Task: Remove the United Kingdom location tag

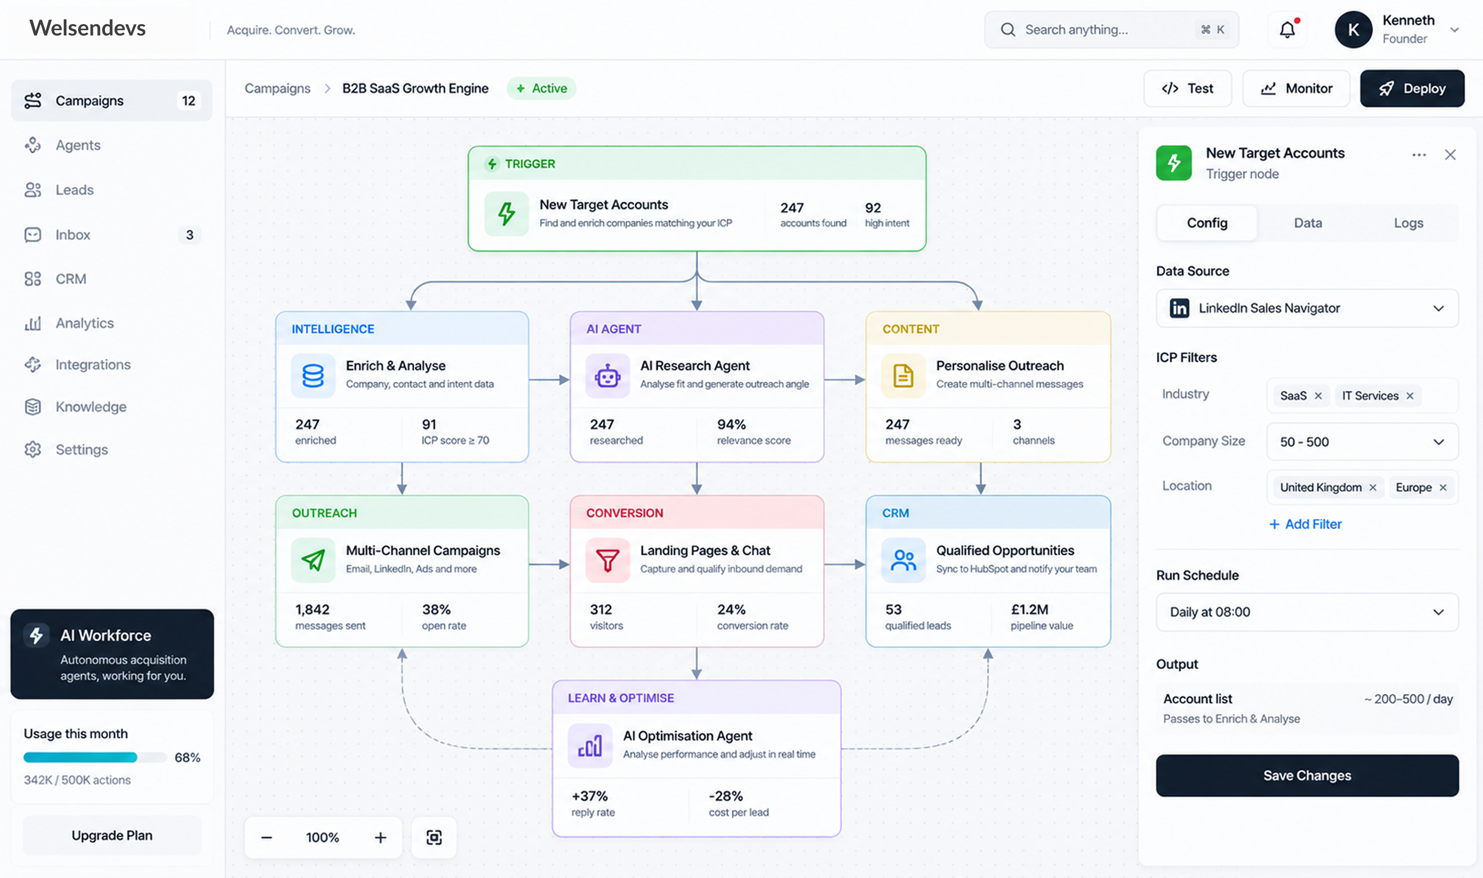Action: 1372,488
